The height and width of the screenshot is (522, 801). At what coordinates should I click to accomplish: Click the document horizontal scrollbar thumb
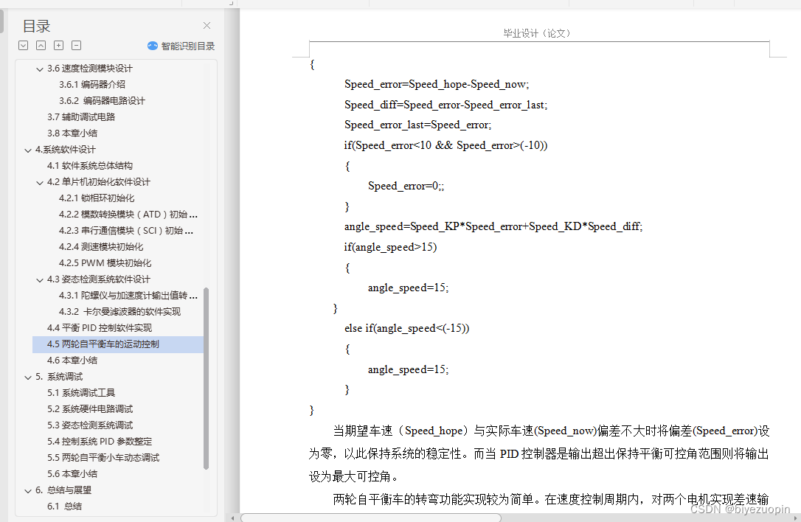[371, 518]
